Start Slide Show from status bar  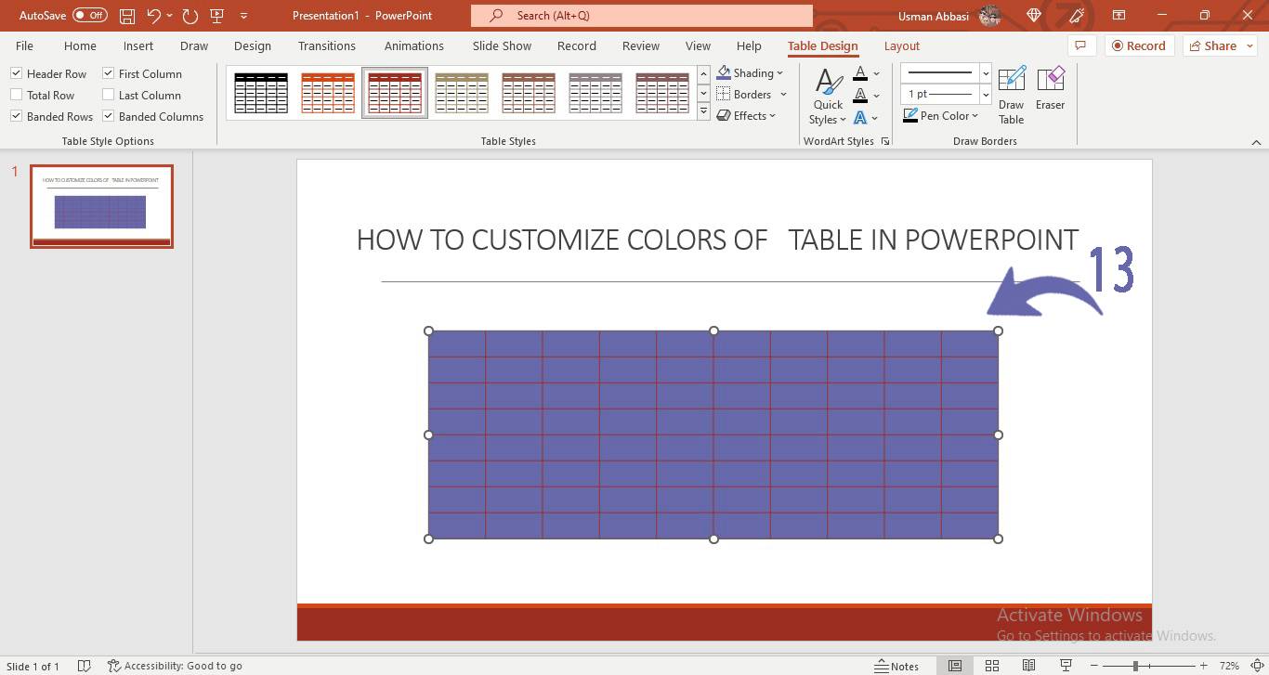coord(1066,666)
